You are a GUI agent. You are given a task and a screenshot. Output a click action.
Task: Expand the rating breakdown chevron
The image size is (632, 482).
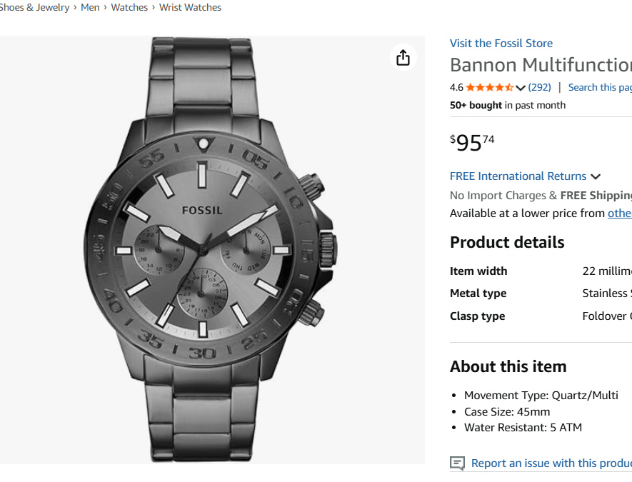coord(521,88)
